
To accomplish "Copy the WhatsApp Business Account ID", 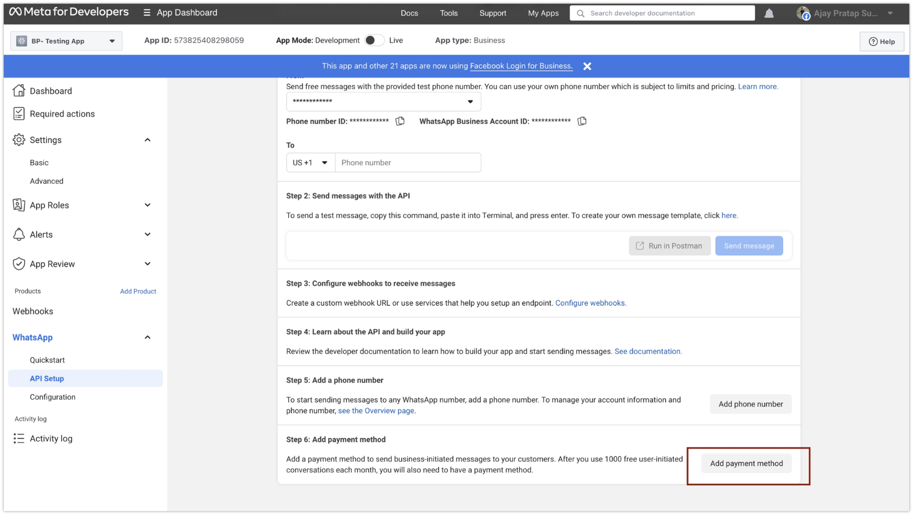I will point(582,121).
